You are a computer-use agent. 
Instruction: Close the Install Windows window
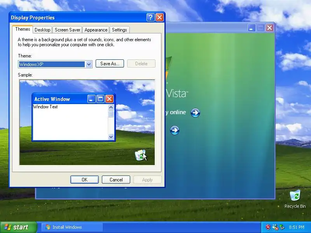(269, 28)
